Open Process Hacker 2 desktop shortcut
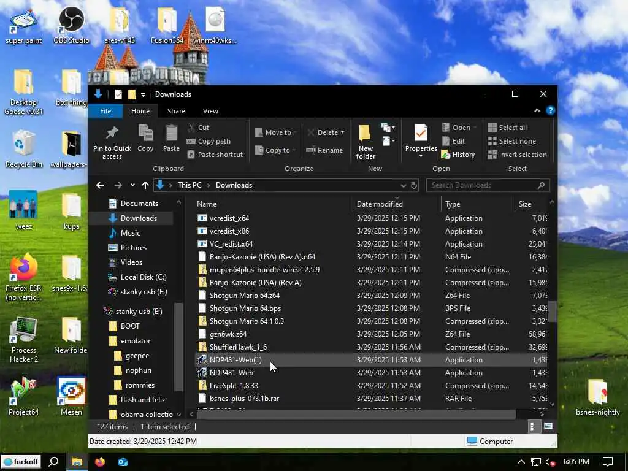The height and width of the screenshot is (471, 628). point(24,340)
